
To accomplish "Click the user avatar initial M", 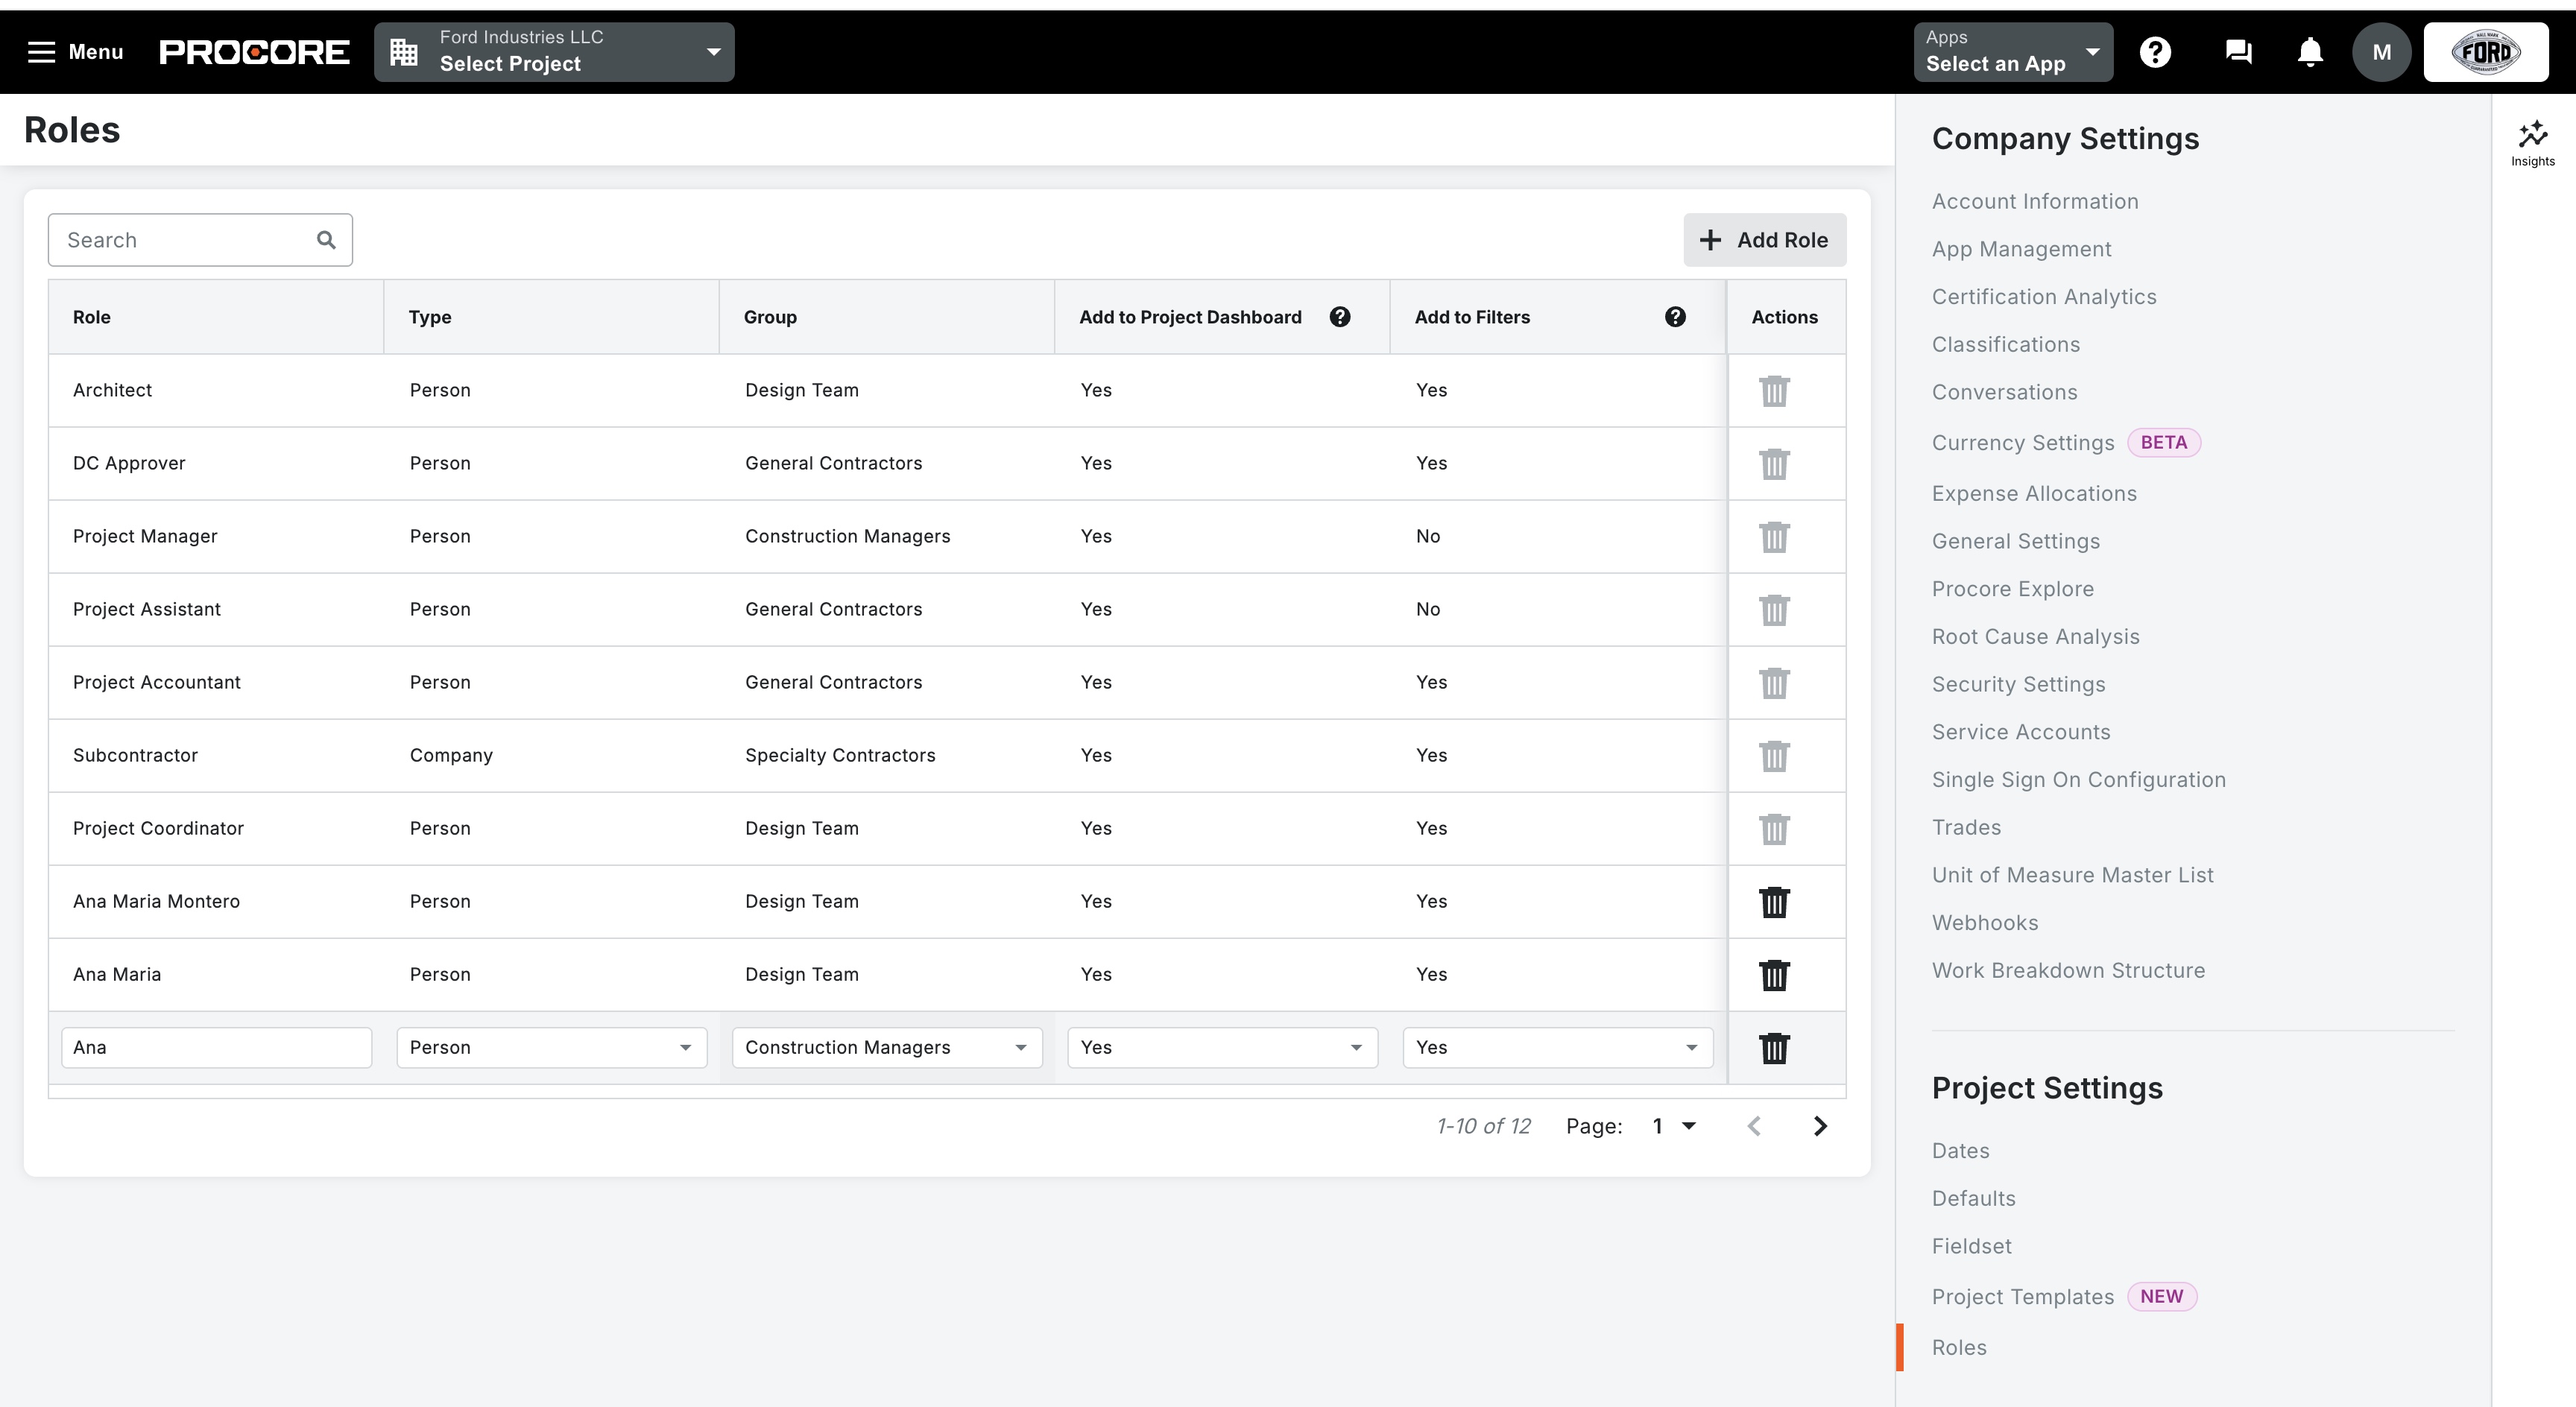I will coord(2382,51).
